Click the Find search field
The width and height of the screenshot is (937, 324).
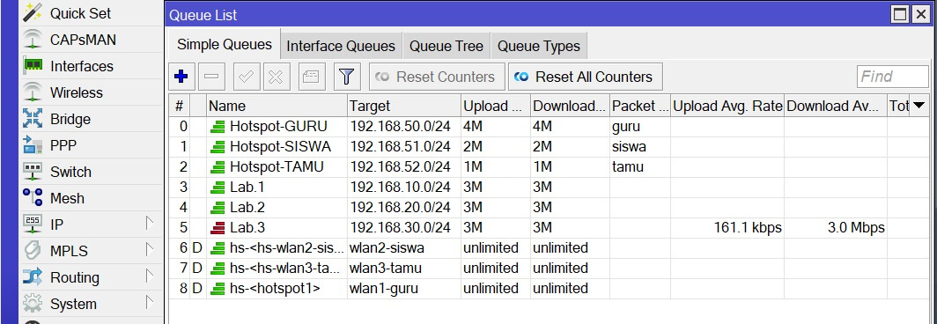click(x=893, y=77)
